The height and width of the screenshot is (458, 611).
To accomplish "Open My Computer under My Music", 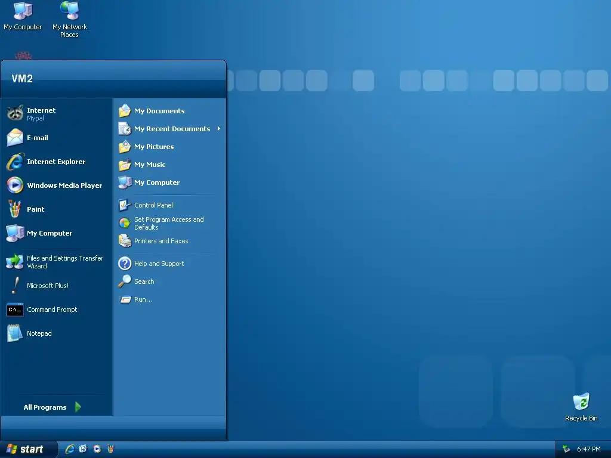I will pos(170,182).
